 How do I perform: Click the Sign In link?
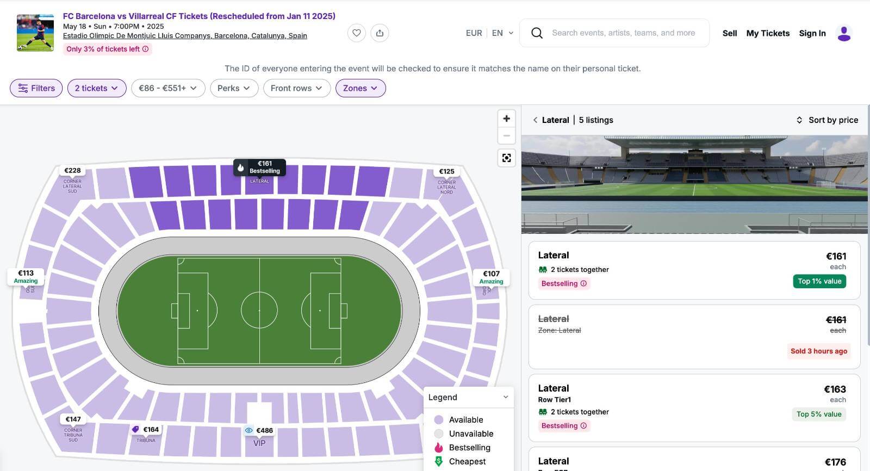click(x=812, y=33)
